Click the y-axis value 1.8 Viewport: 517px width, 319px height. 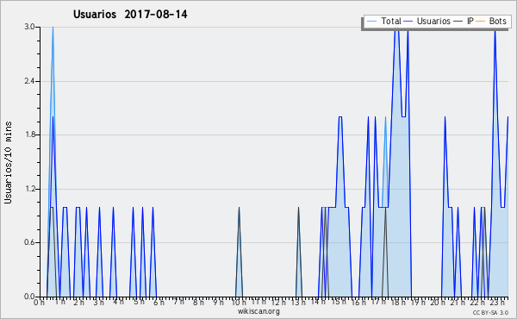[x=29, y=134]
